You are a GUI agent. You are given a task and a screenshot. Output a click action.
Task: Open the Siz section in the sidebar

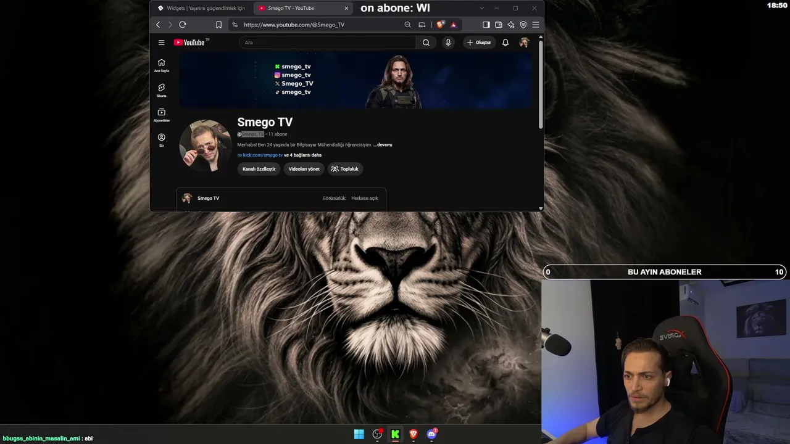(162, 140)
